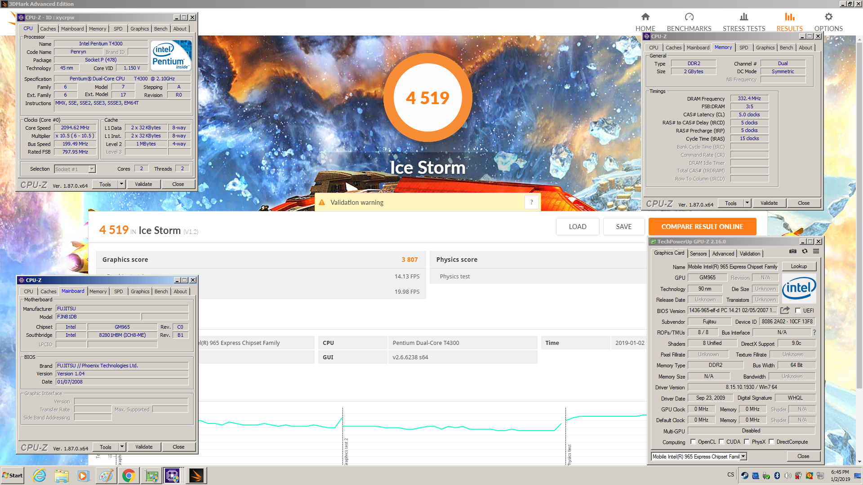Open Paint from the taskbar
This screenshot has width=863, height=485.
pyautogui.click(x=106, y=476)
